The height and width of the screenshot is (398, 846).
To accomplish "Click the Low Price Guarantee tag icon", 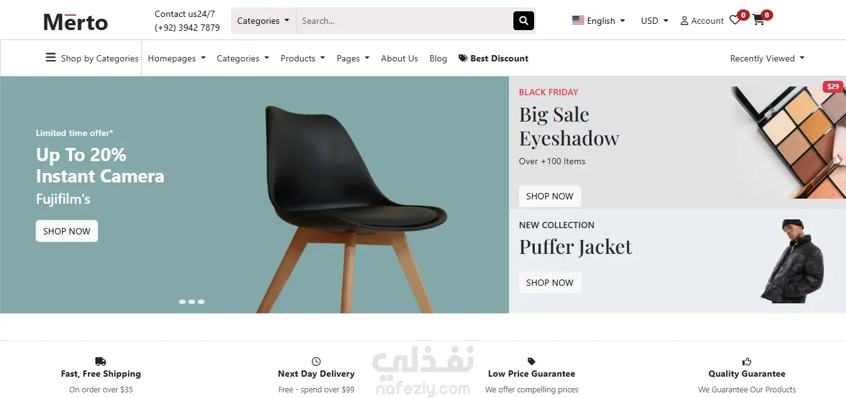I will (x=532, y=362).
